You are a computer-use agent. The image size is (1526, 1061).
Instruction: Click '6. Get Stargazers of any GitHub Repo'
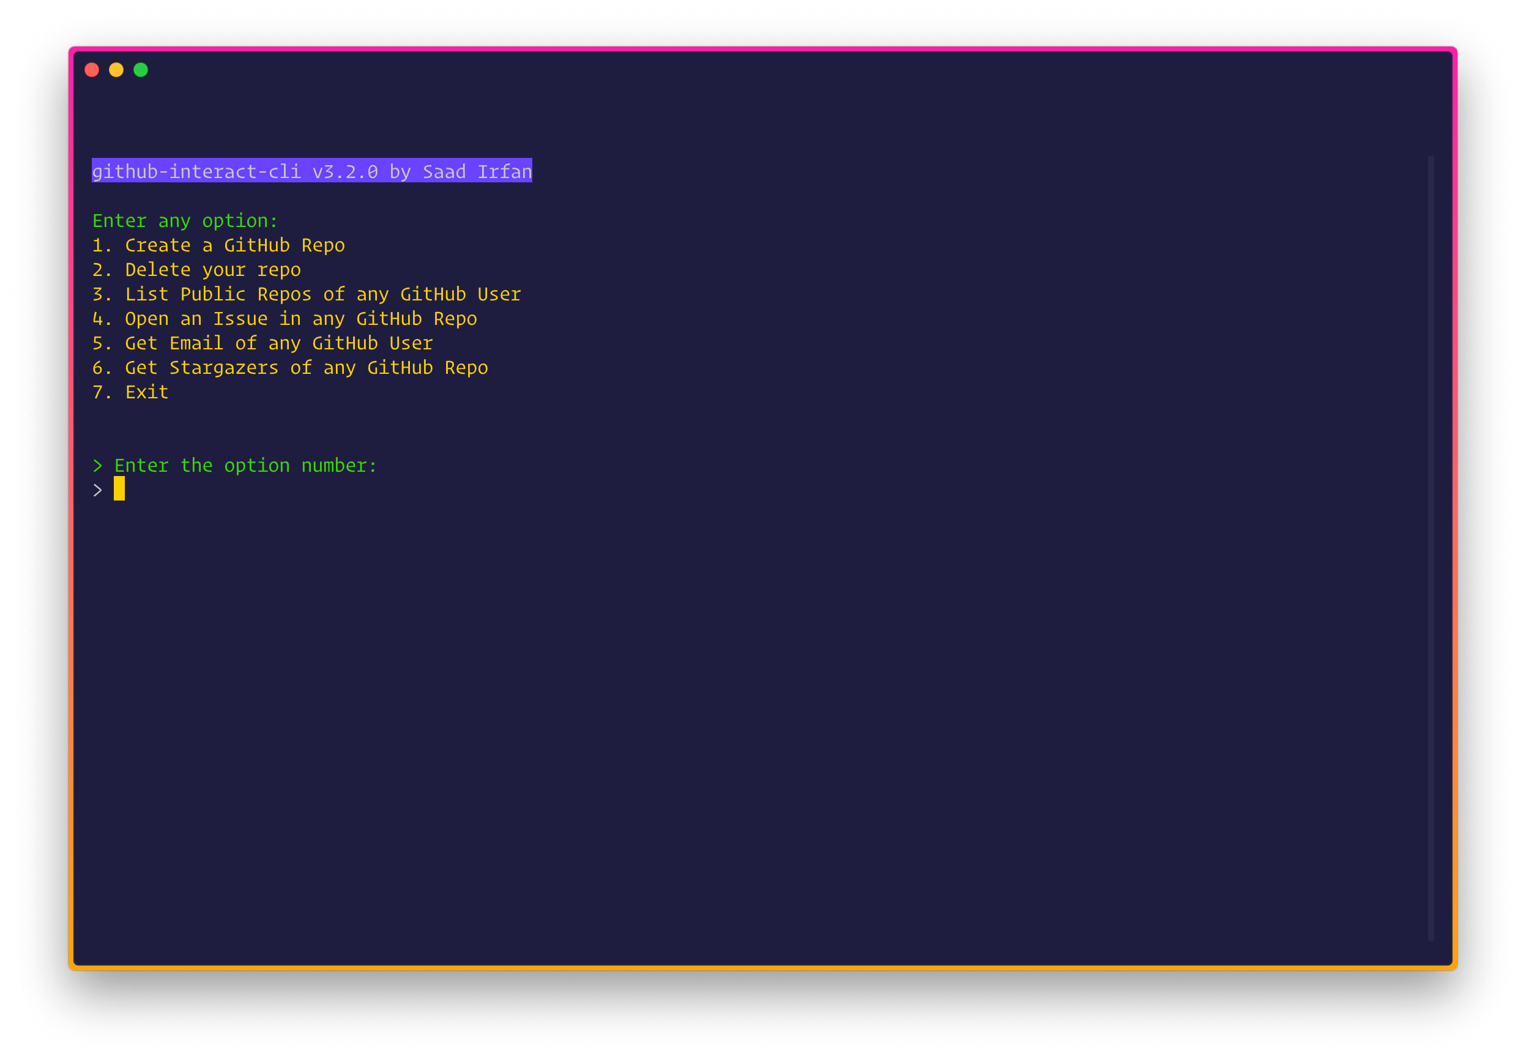[x=290, y=368]
